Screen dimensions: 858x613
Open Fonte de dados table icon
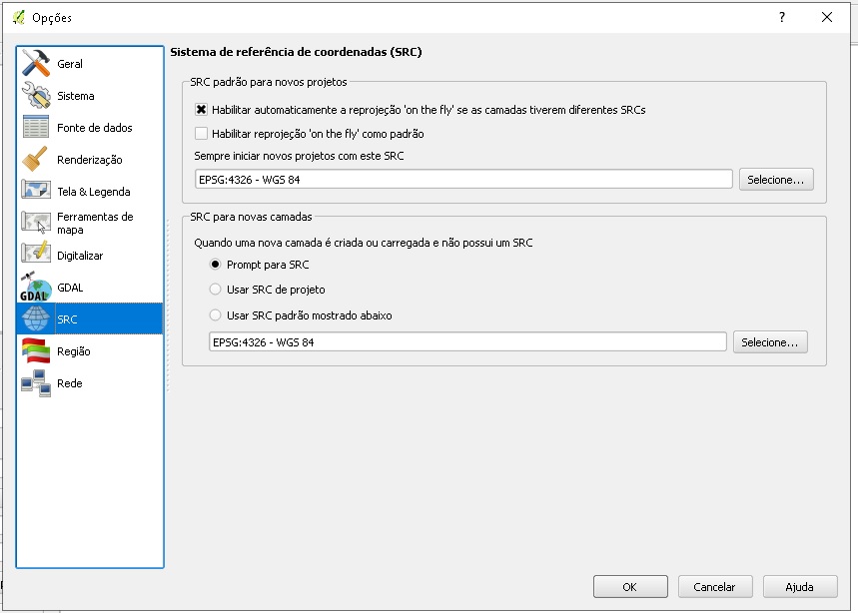36,128
